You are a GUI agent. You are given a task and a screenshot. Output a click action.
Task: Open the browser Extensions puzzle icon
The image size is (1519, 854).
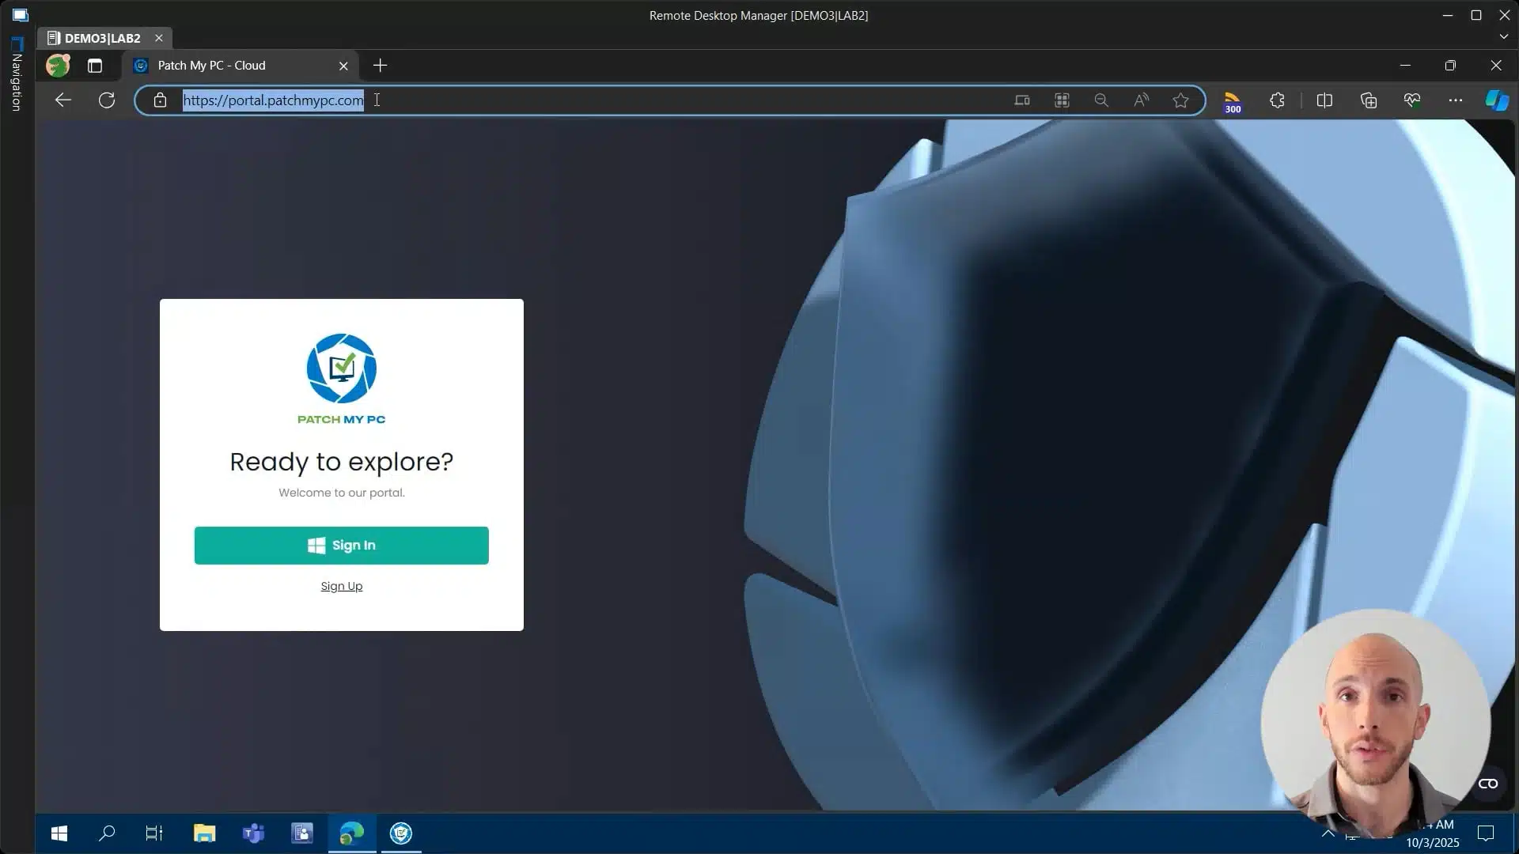1277,100
